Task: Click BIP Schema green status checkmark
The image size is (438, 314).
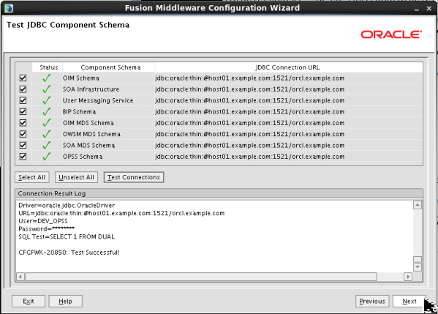Action: click(47, 111)
